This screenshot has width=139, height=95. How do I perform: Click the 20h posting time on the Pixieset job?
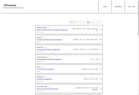pyautogui.click(x=100, y=40)
